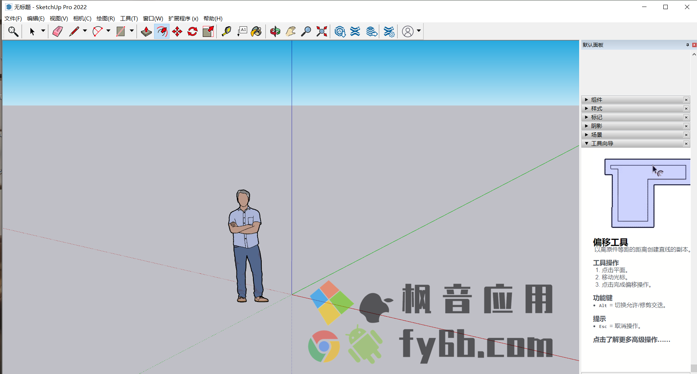Open the Arc tool dropdown arrow
This screenshot has height=374, width=697.
[x=108, y=31]
